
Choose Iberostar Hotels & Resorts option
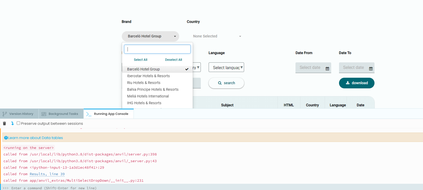pyautogui.click(x=157, y=76)
